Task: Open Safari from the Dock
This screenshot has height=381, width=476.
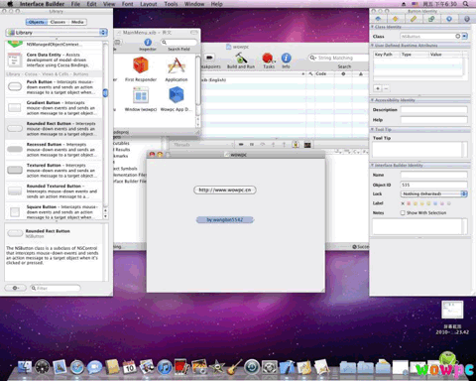Action: pos(77,367)
